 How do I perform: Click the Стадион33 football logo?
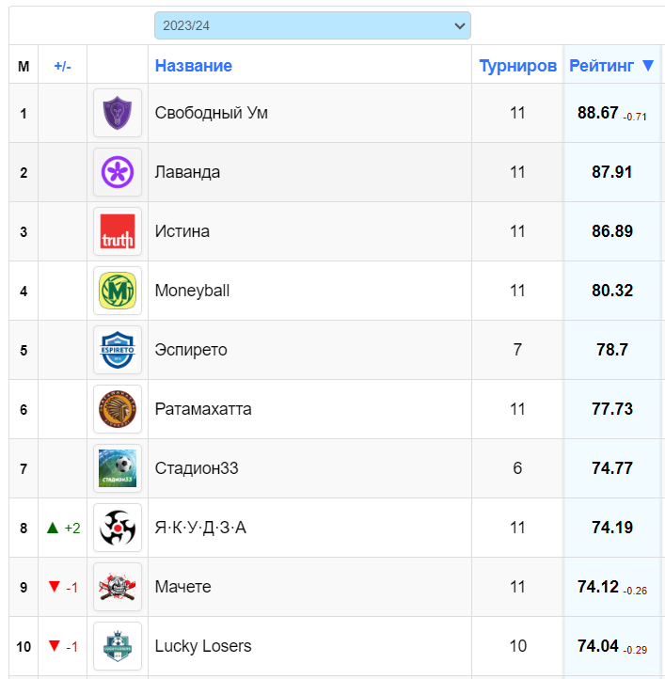coord(118,468)
